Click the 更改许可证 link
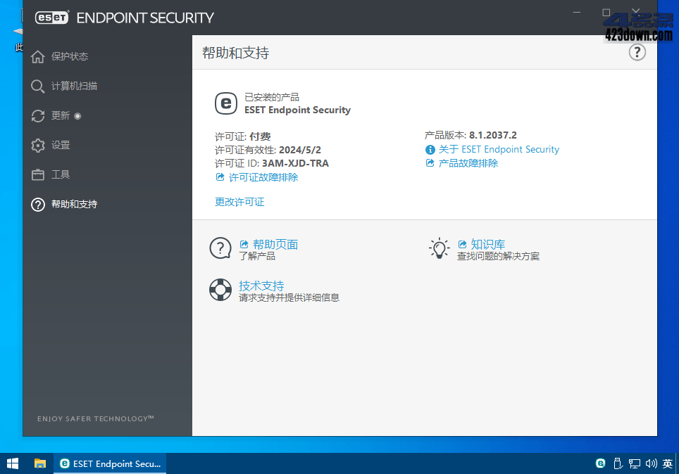Screen dimensions: 679x474 pyautogui.click(x=239, y=202)
